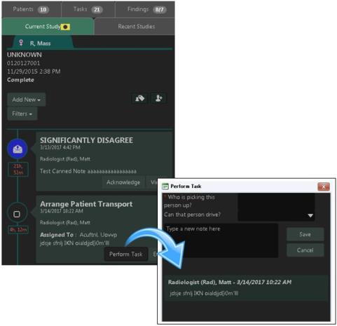Expand the Filters dropdown

click(x=22, y=114)
